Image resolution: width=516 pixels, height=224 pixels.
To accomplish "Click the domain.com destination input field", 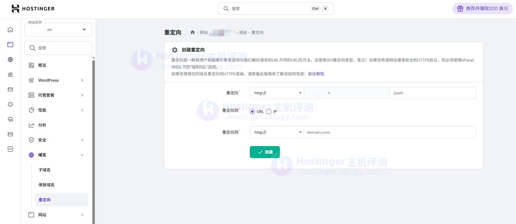I will pos(390,132).
